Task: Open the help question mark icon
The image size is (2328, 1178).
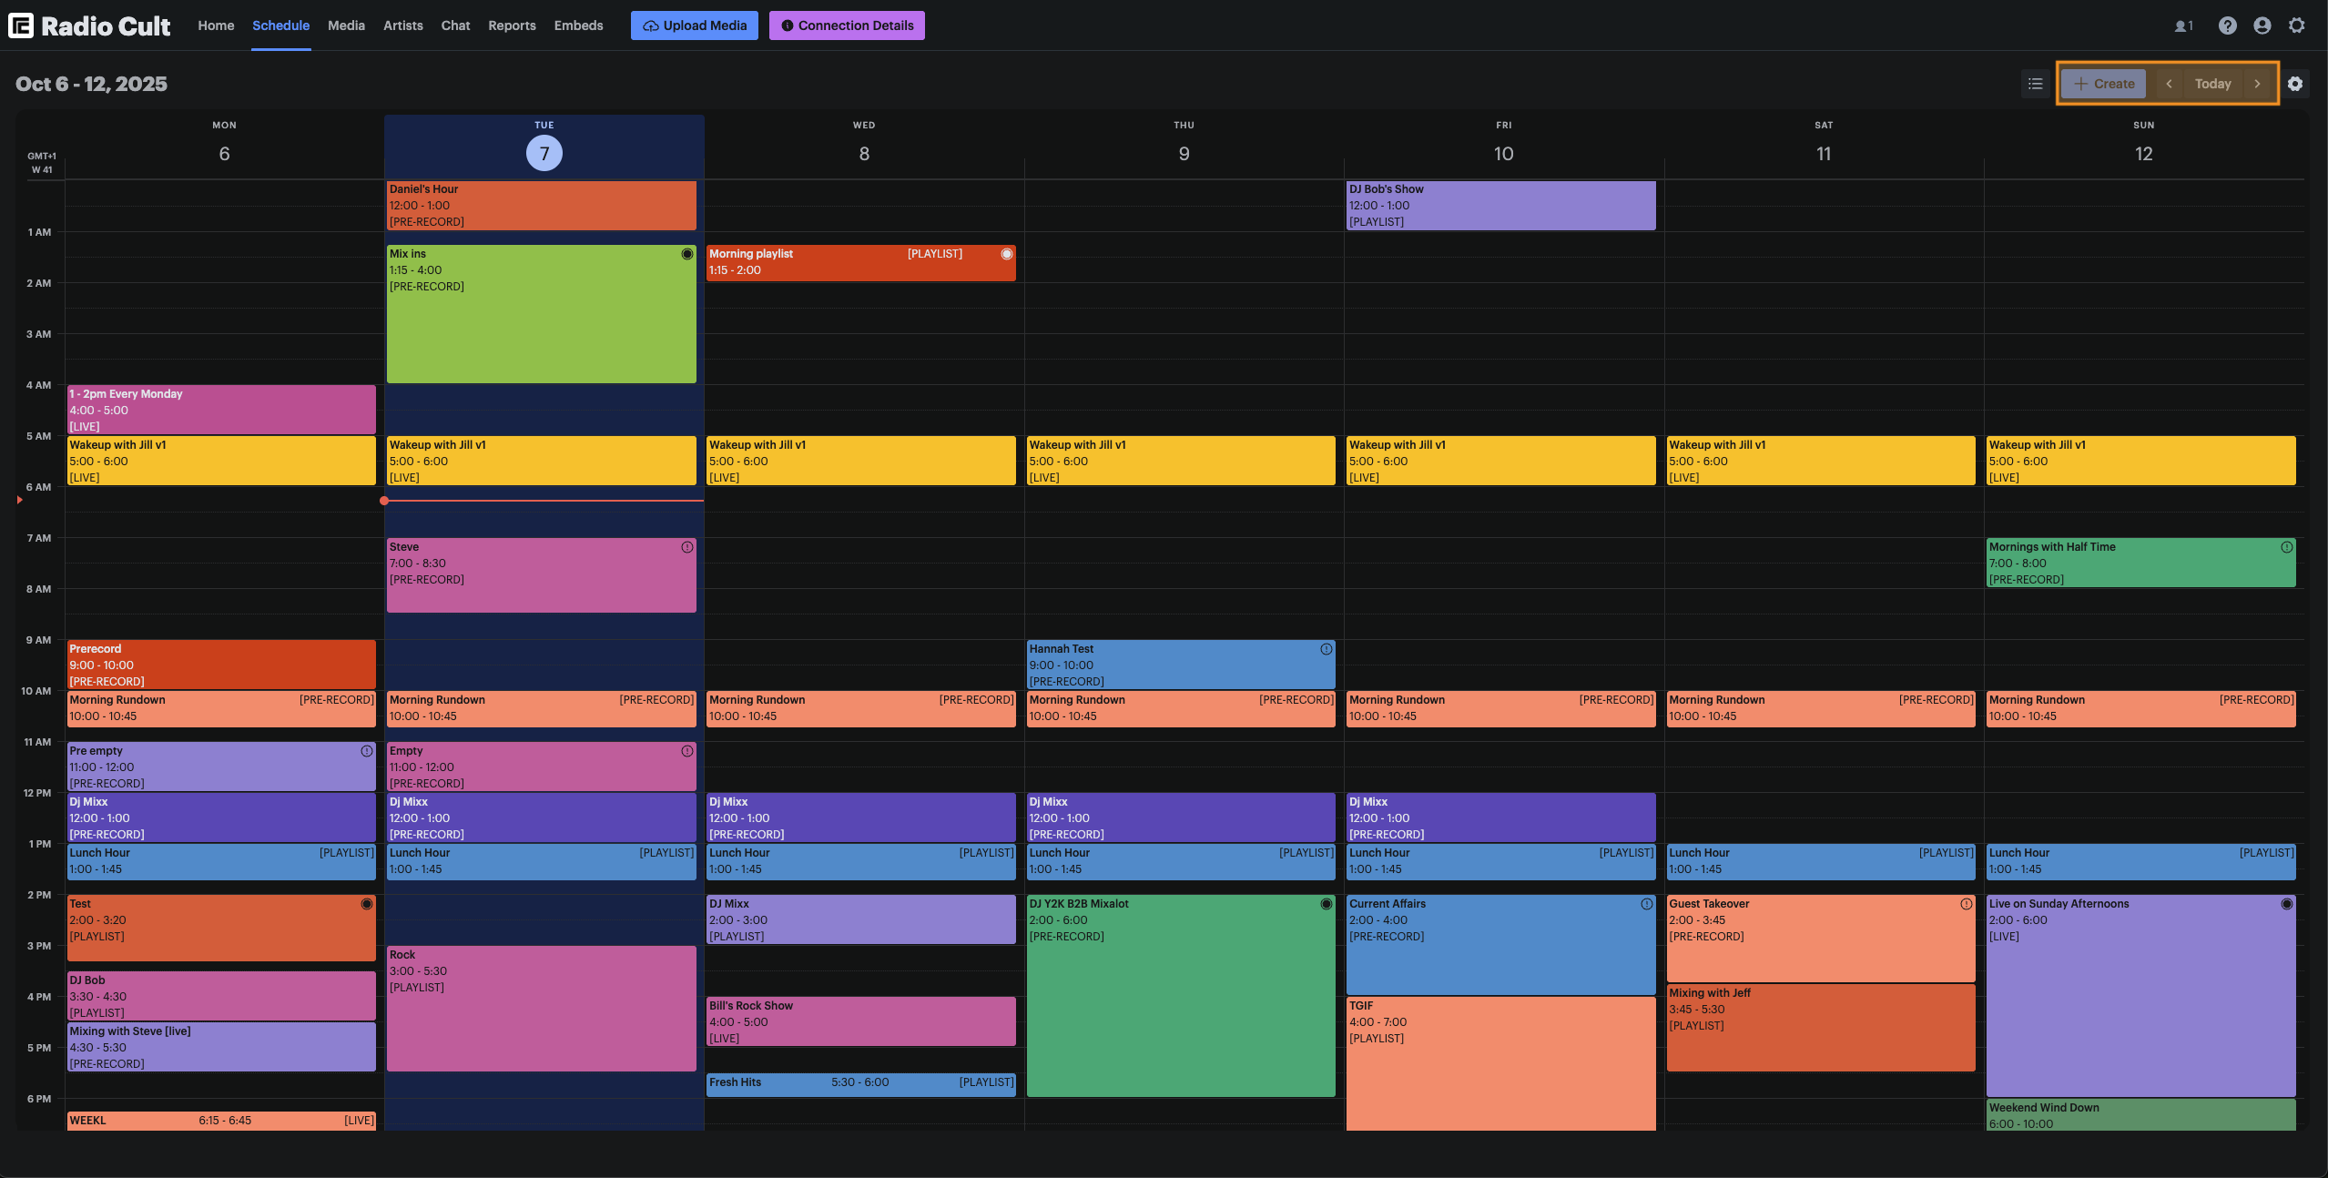Action: tap(2227, 25)
